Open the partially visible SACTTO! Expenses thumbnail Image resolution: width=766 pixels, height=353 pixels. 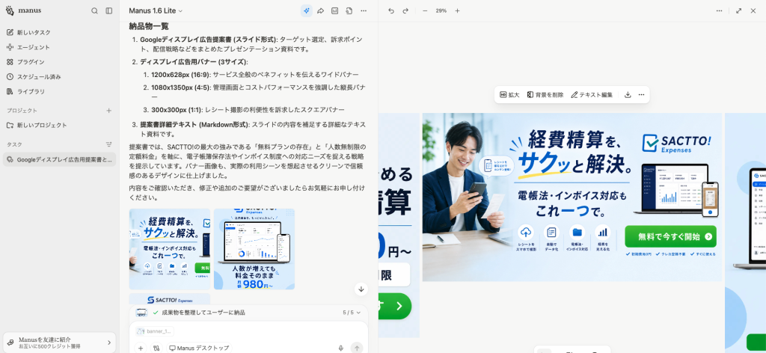pyautogui.click(x=170, y=299)
